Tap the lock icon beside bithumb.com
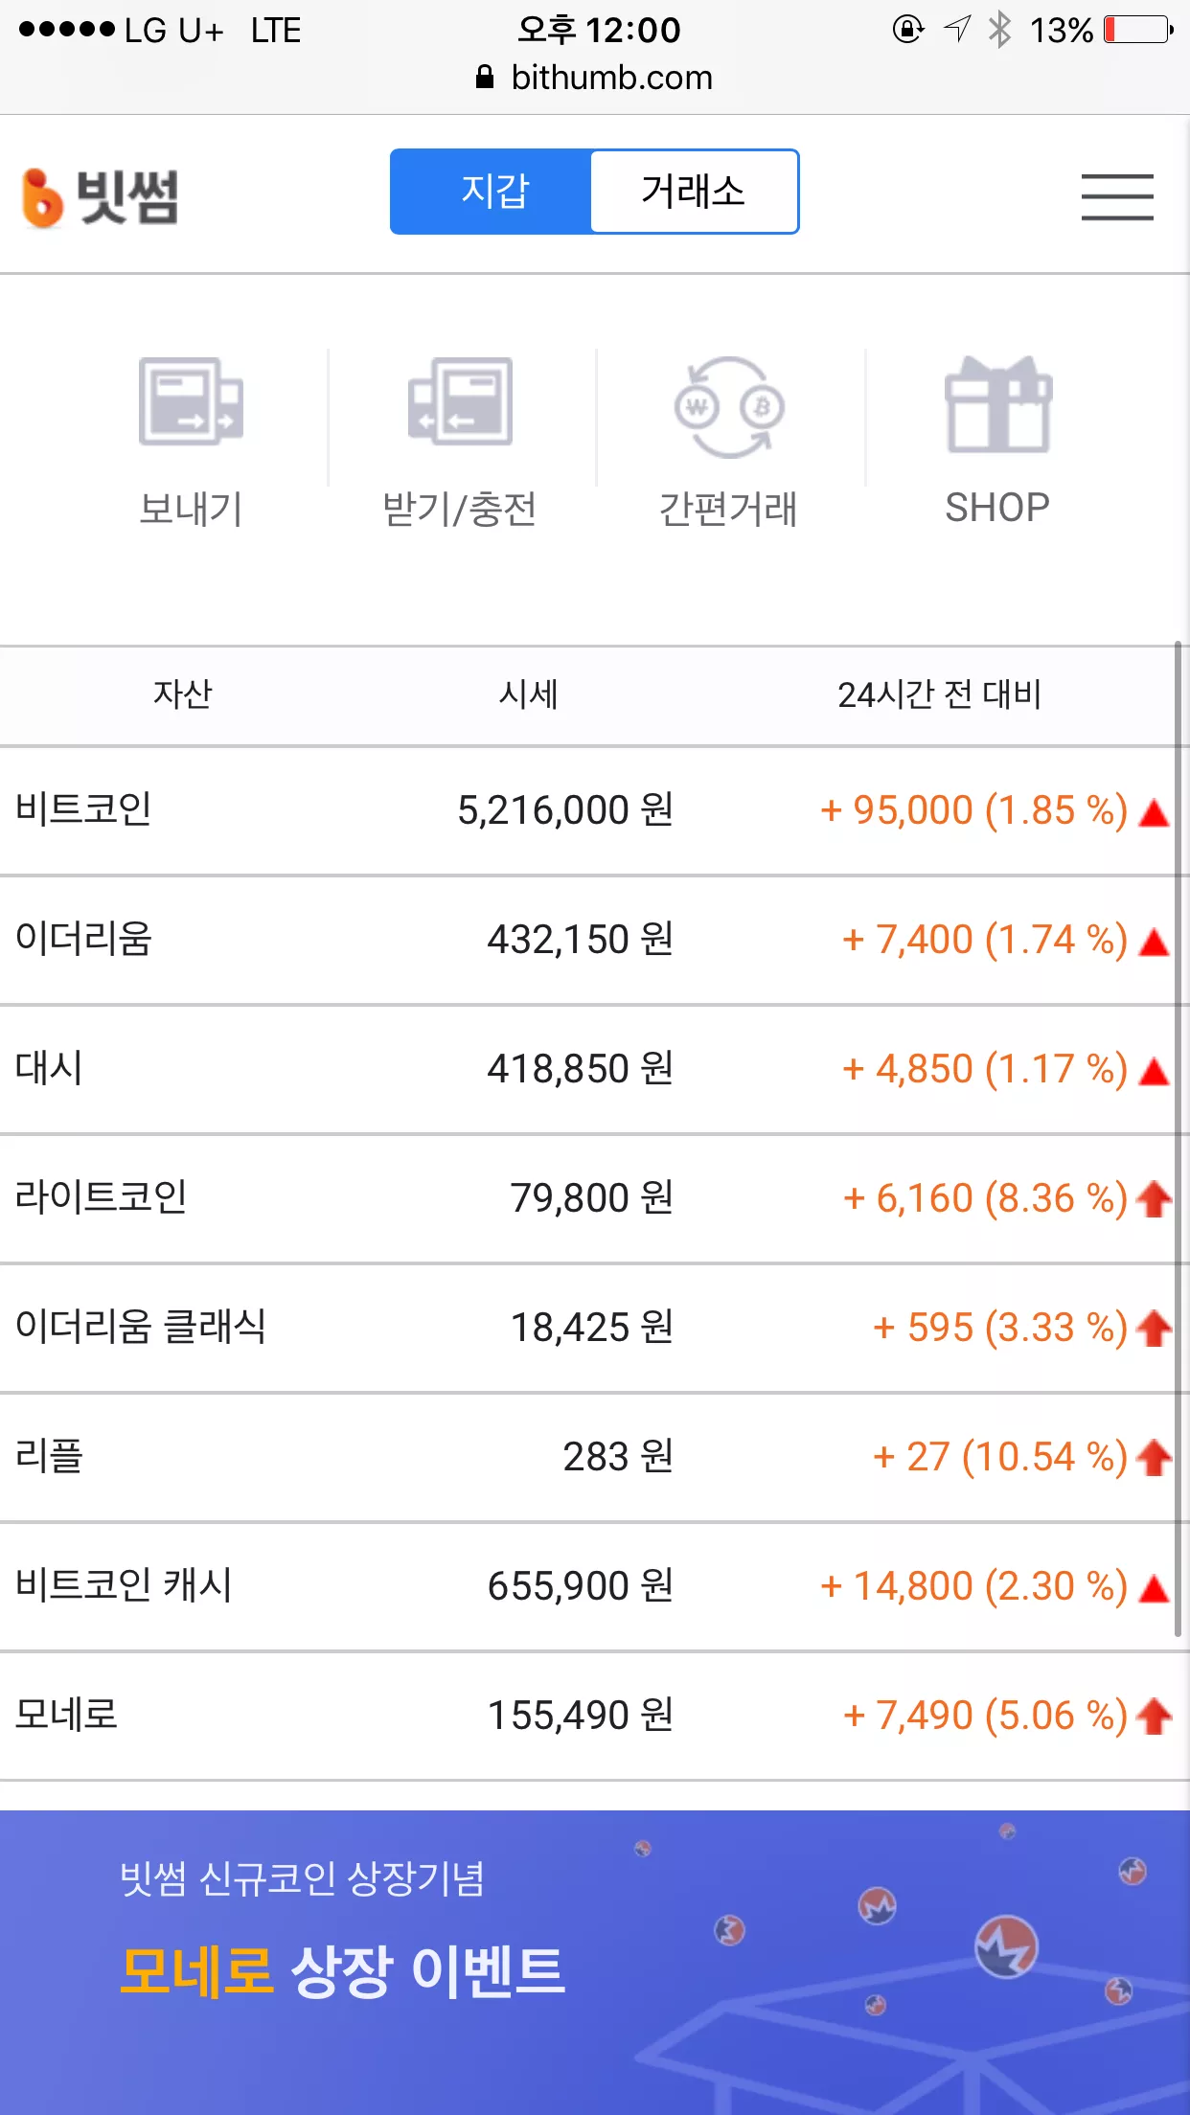This screenshot has width=1190, height=2115. tap(485, 77)
